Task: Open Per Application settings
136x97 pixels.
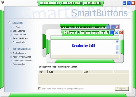Action: coord(19,42)
